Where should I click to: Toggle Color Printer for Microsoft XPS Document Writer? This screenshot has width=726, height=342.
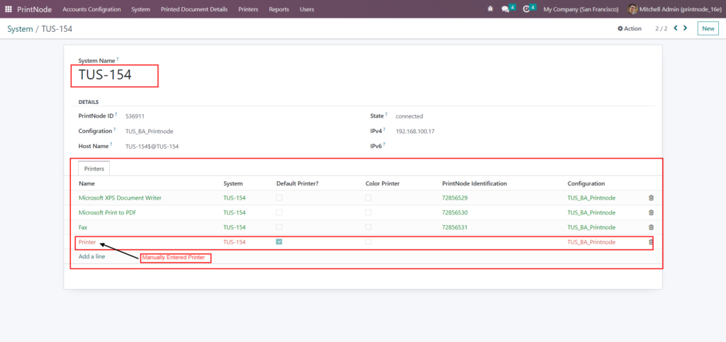[x=368, y=198]
